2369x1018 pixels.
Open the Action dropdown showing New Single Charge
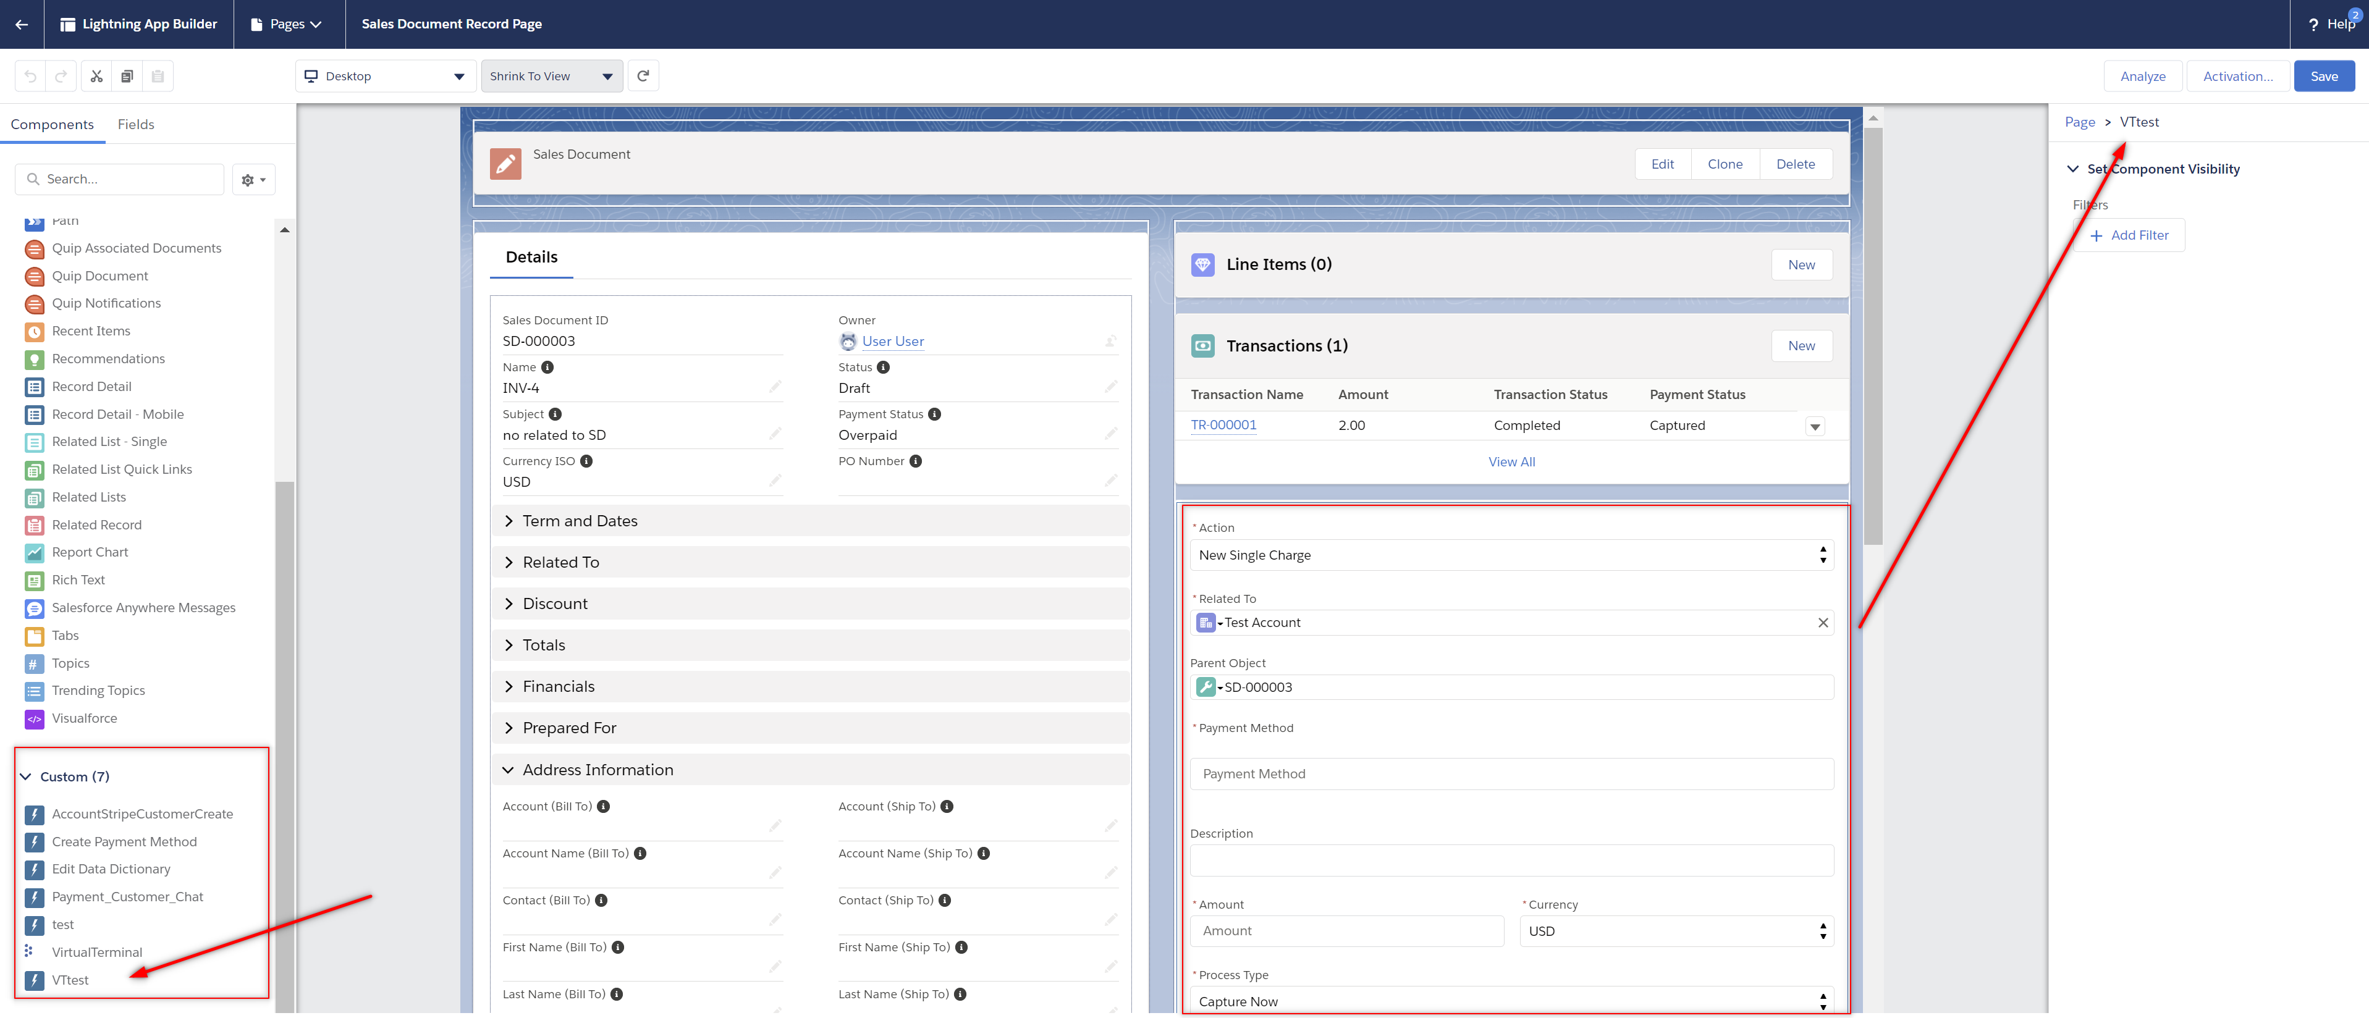[x=1511, y=555]
